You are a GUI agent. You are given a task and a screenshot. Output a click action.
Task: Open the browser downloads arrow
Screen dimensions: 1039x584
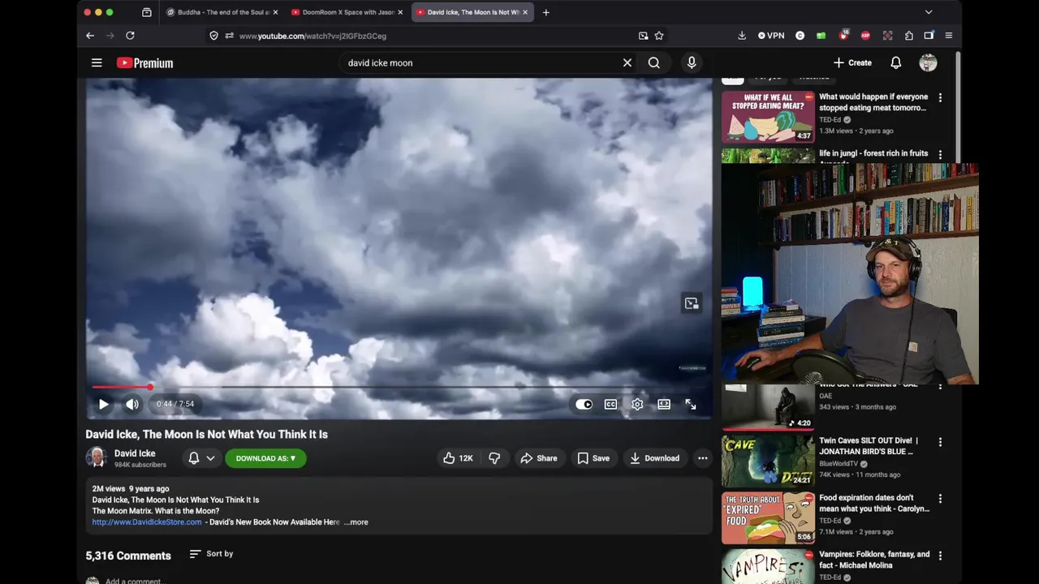click(742, 36)
